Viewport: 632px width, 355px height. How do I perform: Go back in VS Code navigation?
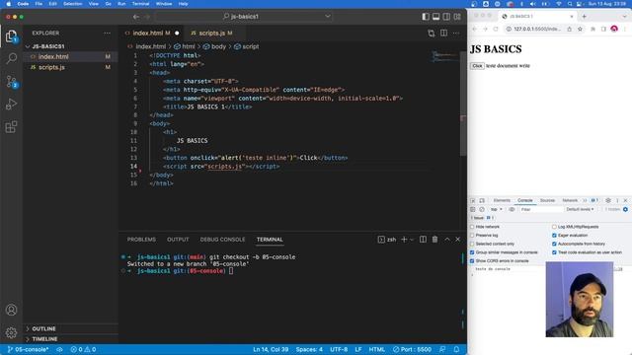tap(136, 17)
